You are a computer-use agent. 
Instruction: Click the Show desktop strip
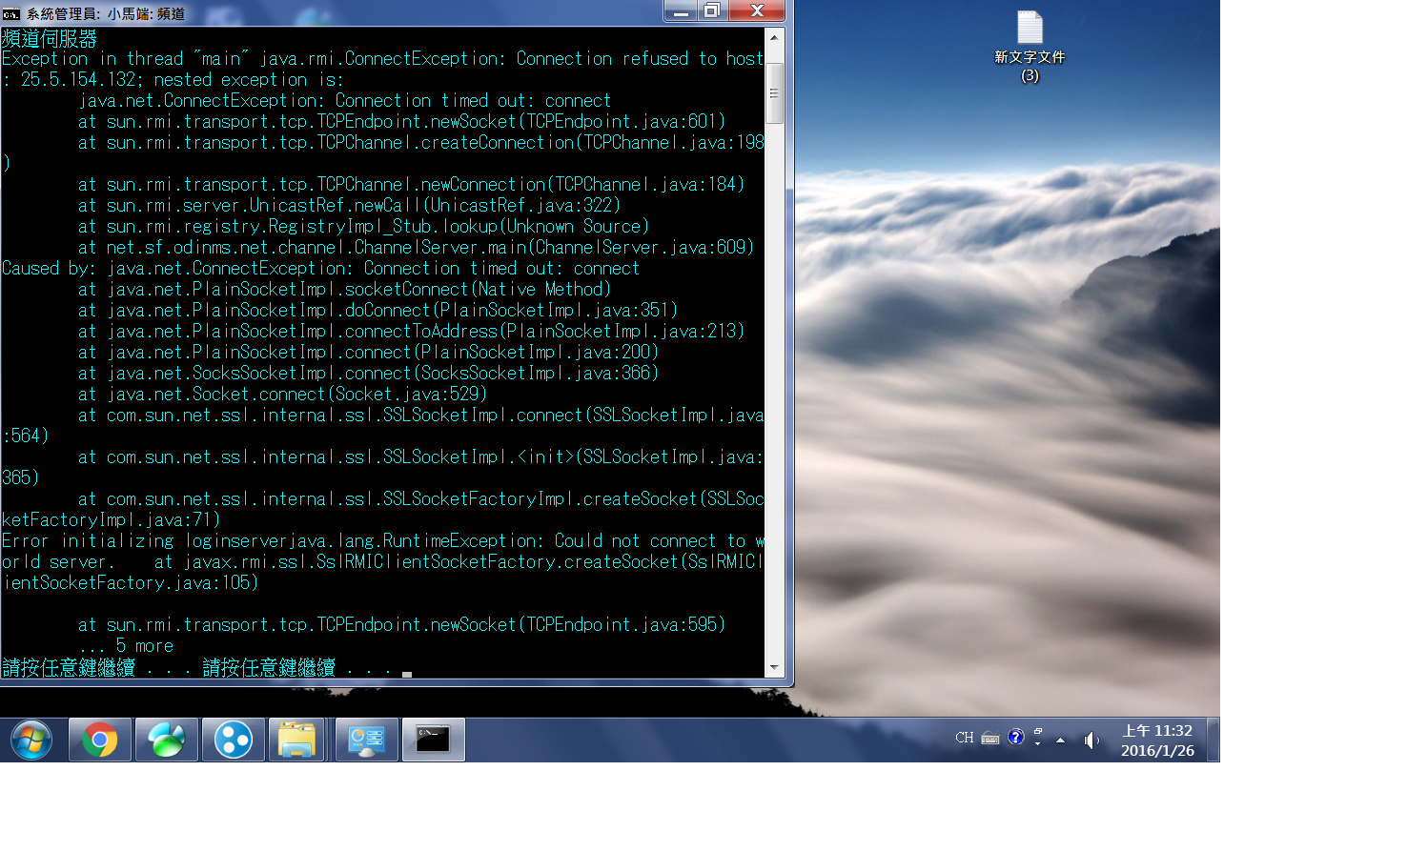(1213, 740)
